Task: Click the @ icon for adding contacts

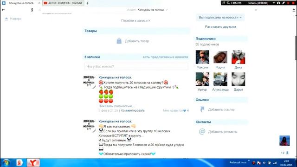Action: [202, 131]
